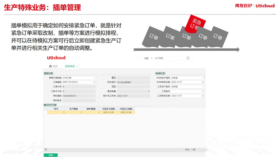The image size is (280, 157).
Task: Sort by the 计划完工时间 column header
Action: 126,109
